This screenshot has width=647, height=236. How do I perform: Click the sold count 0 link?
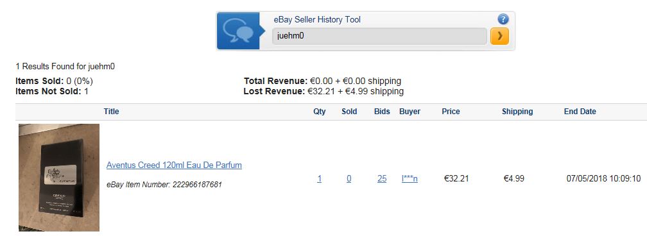(x=349, y=179)
